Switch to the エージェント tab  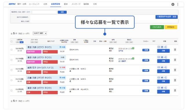(x=34, y=4)
